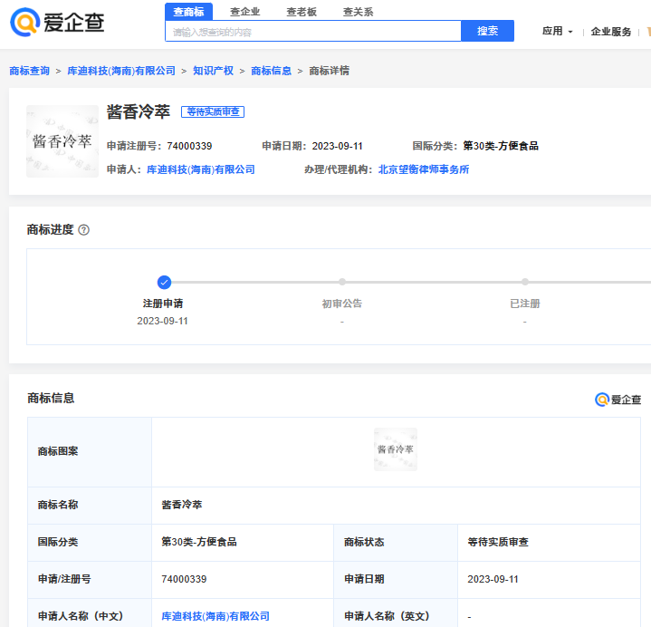
Task: Select the 查商标 search tab
Action: (188, 12)
